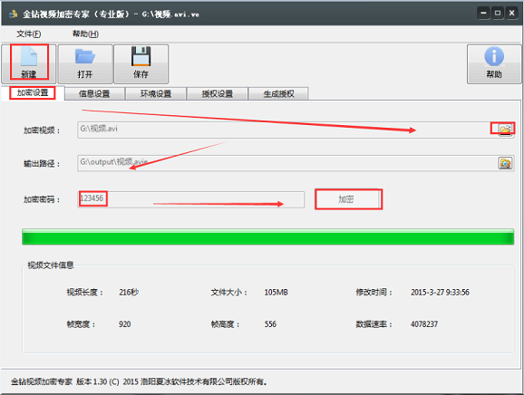Switch to the 信息设置 tab
The image size is (524, 395).
pyautogui.click(x=94, y=94)
